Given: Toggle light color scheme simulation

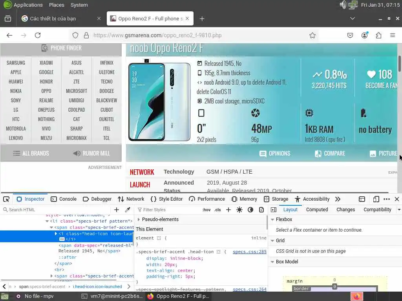Looking at the screenshot, I should tap(239, 210).
